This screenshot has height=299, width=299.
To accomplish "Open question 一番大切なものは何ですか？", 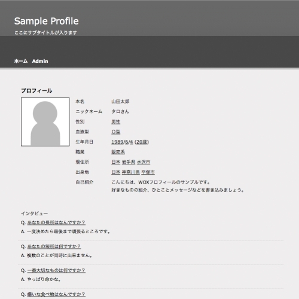I will (56, 270).
